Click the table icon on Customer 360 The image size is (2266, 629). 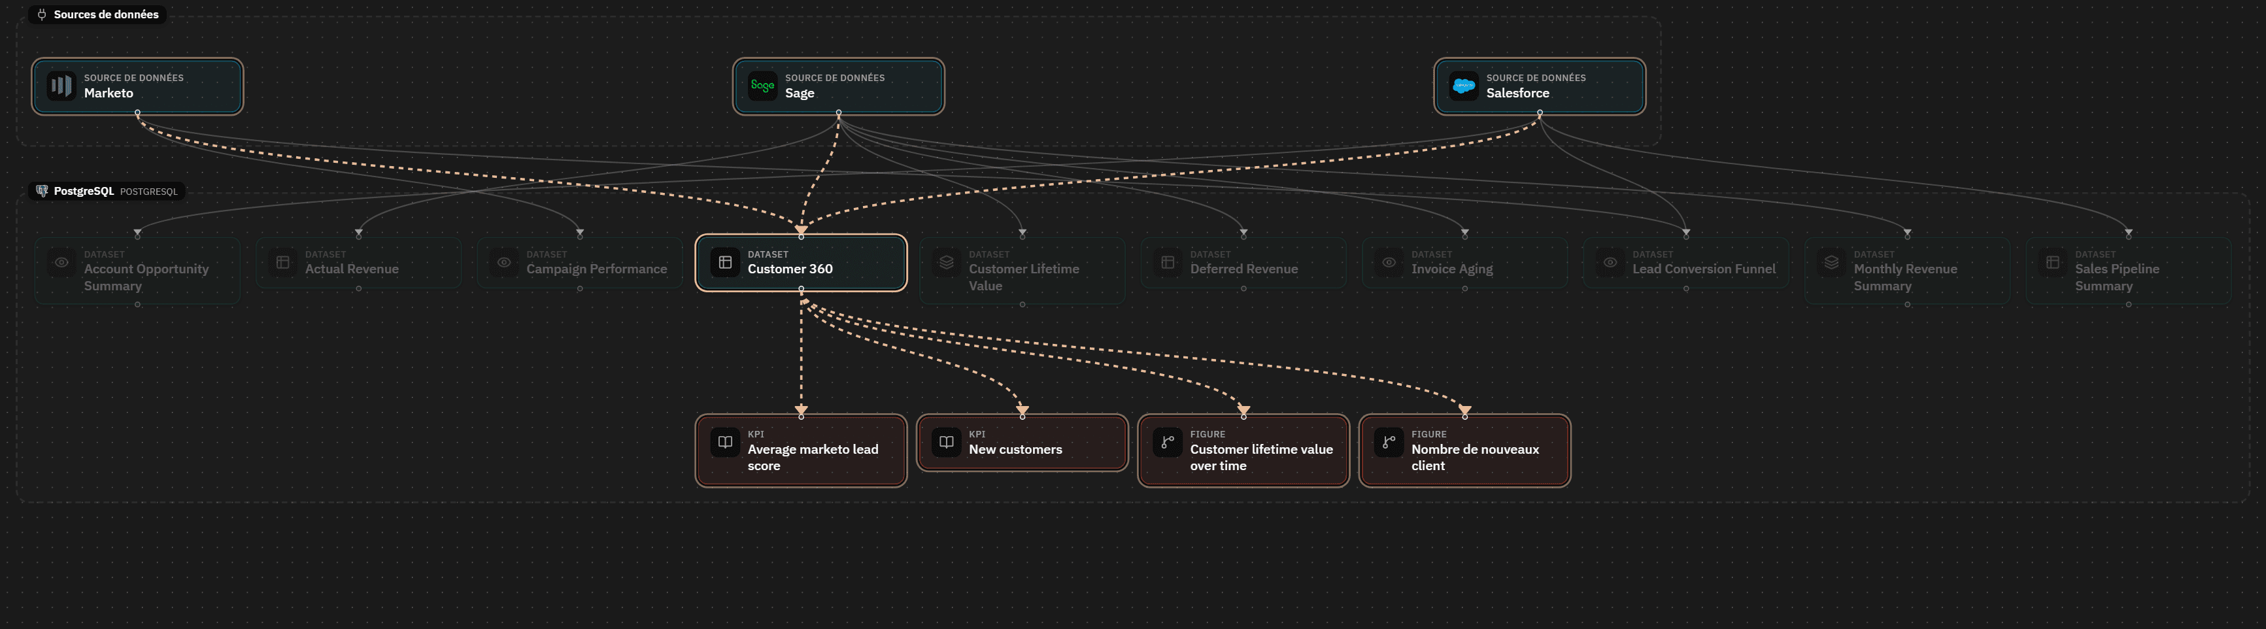coord(725,262)
